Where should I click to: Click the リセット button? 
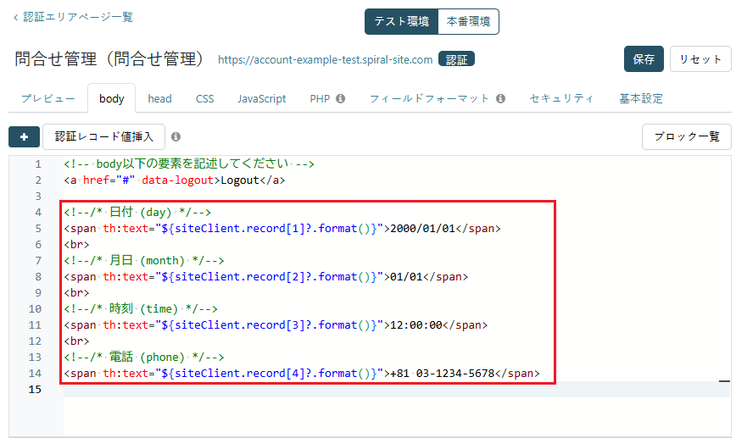tap(700, 59)
